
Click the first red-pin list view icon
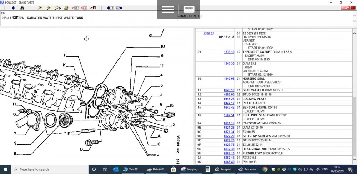[75, 8]
